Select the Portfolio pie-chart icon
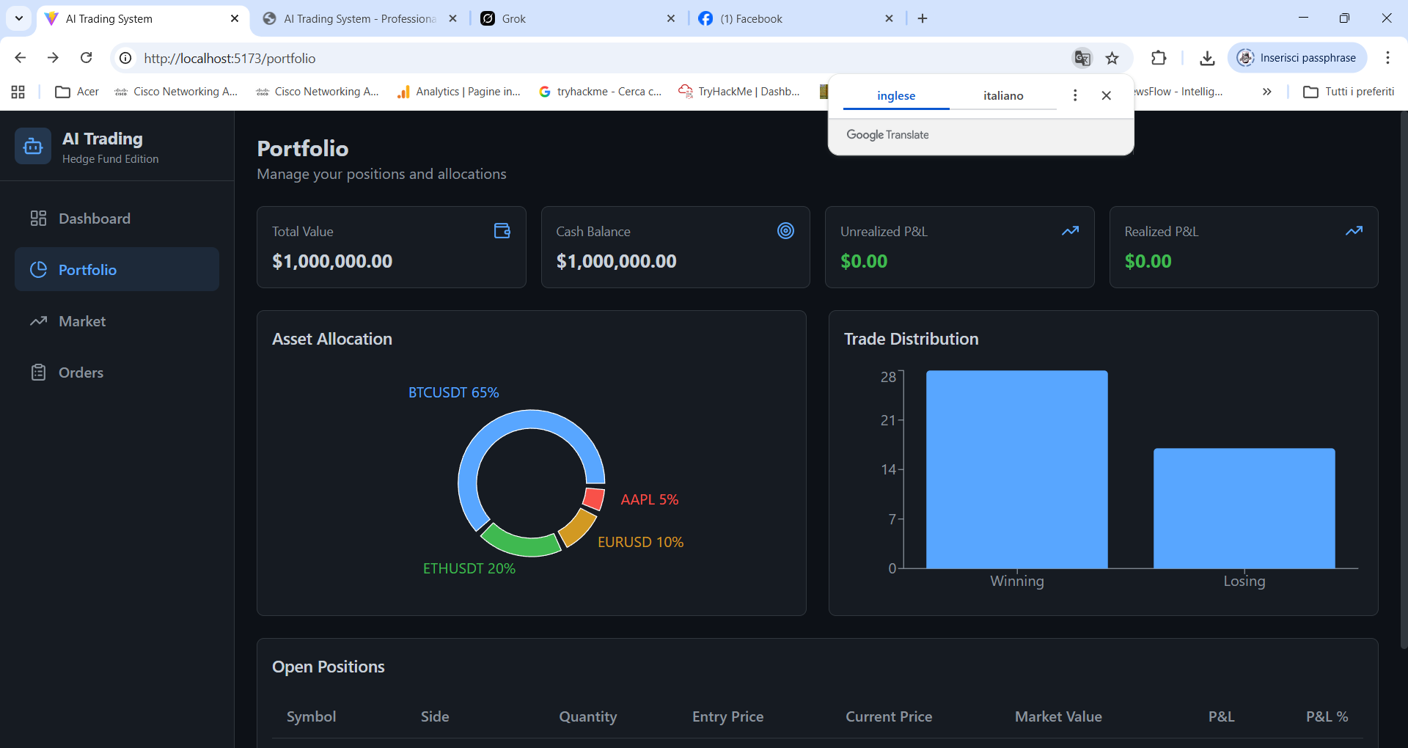The height and width of the screenshot is (748, 1408). pos(39,269)
